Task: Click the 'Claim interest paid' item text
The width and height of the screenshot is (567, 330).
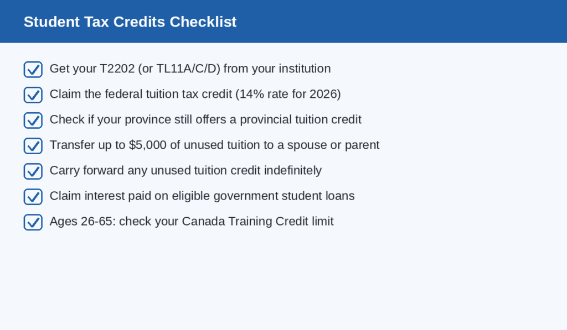Action: tap(202, 196)
